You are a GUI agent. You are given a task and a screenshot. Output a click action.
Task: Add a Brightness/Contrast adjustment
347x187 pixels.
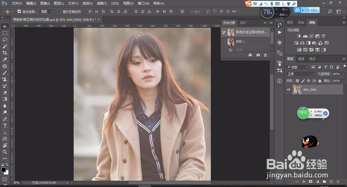[299, 36]
